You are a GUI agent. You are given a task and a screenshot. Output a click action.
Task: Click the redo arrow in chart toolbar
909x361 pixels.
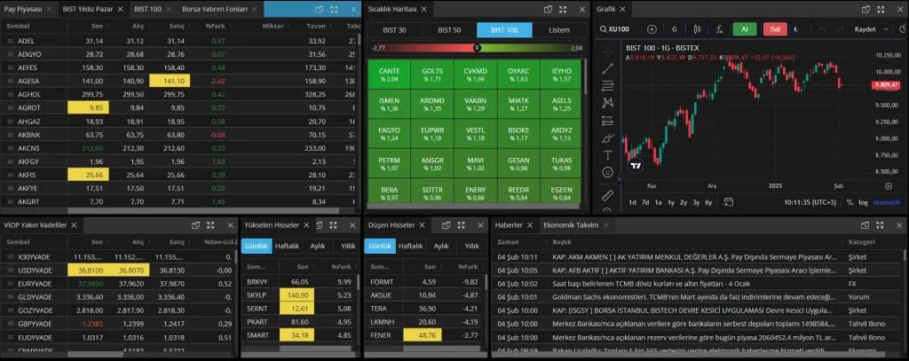coord(839,29)
